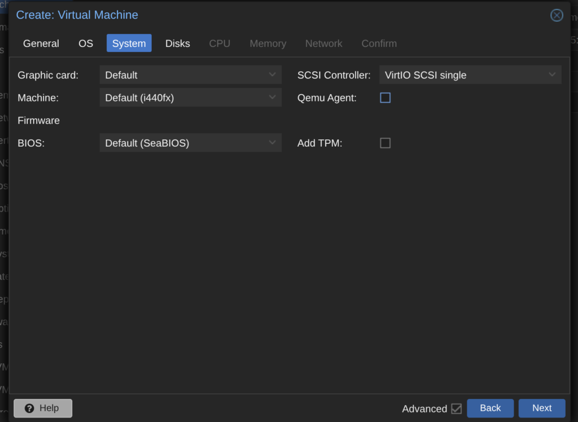Open the Confirm tab
578x422 pixels.
click(379, 43)
